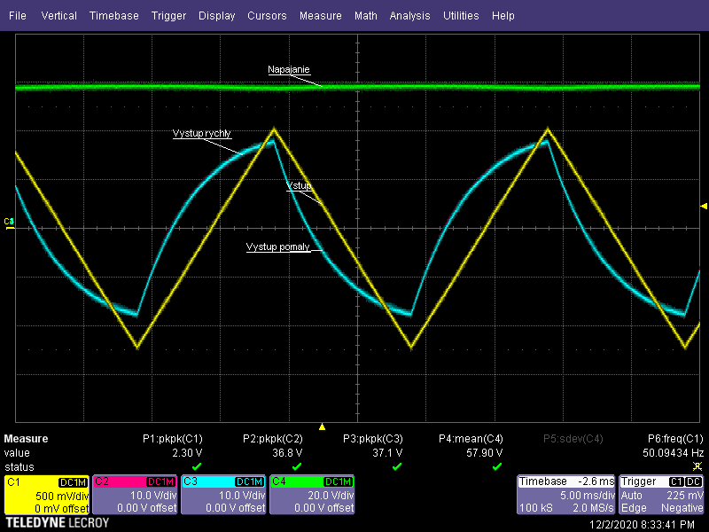Select the P4:mean(C4) measurement header
This screenshot has width=709, height=532.
(x=471, y=439)
